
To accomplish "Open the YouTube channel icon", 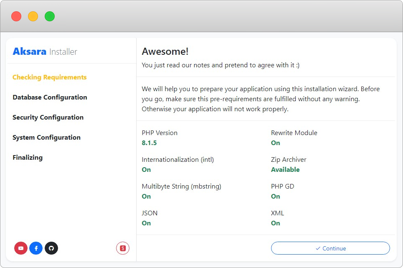I will (x=21, y=248).
